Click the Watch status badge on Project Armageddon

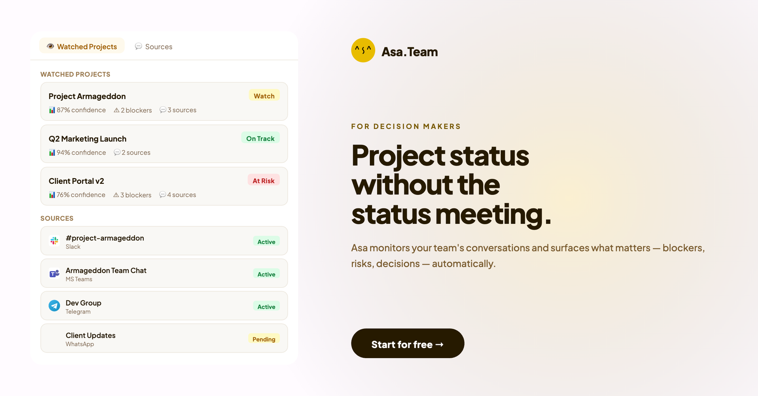point(264,96)
